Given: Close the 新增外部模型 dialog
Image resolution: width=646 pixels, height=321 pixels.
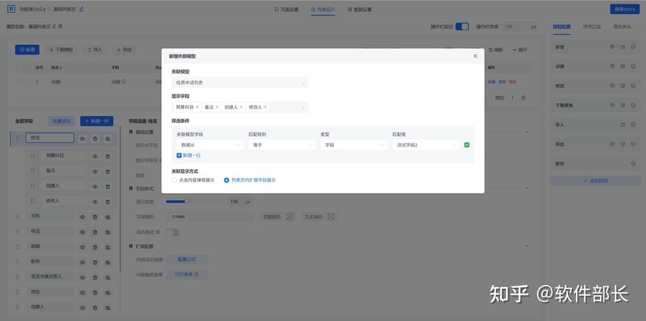Looking at the screenshot, I should [x=475, y=56].
